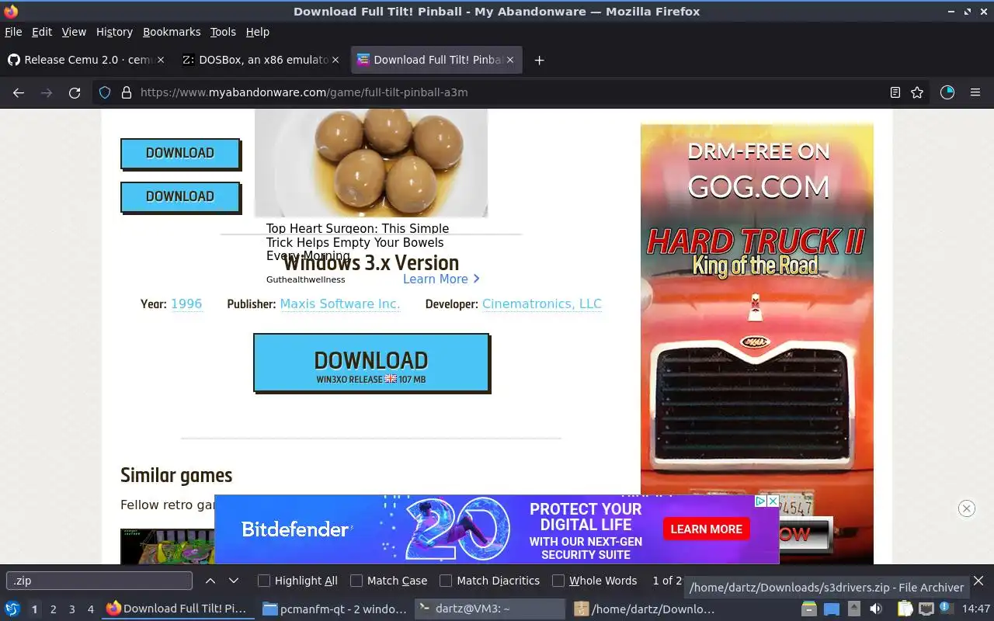This screenshot has width=994, height=621.
Task: Open the Firefox hamburger application menu
Action: pyautogui.click(x=975, y=92)
